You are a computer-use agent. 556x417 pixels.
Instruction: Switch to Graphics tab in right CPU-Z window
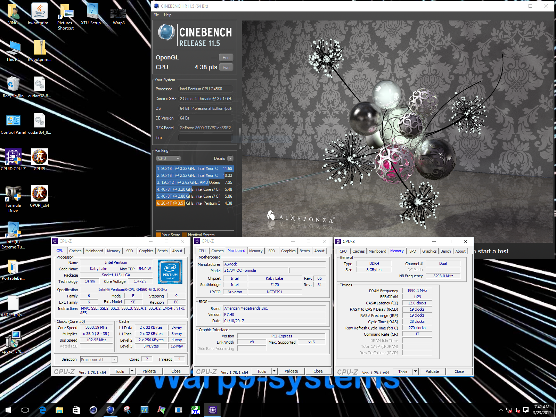(x=429, y=251)
